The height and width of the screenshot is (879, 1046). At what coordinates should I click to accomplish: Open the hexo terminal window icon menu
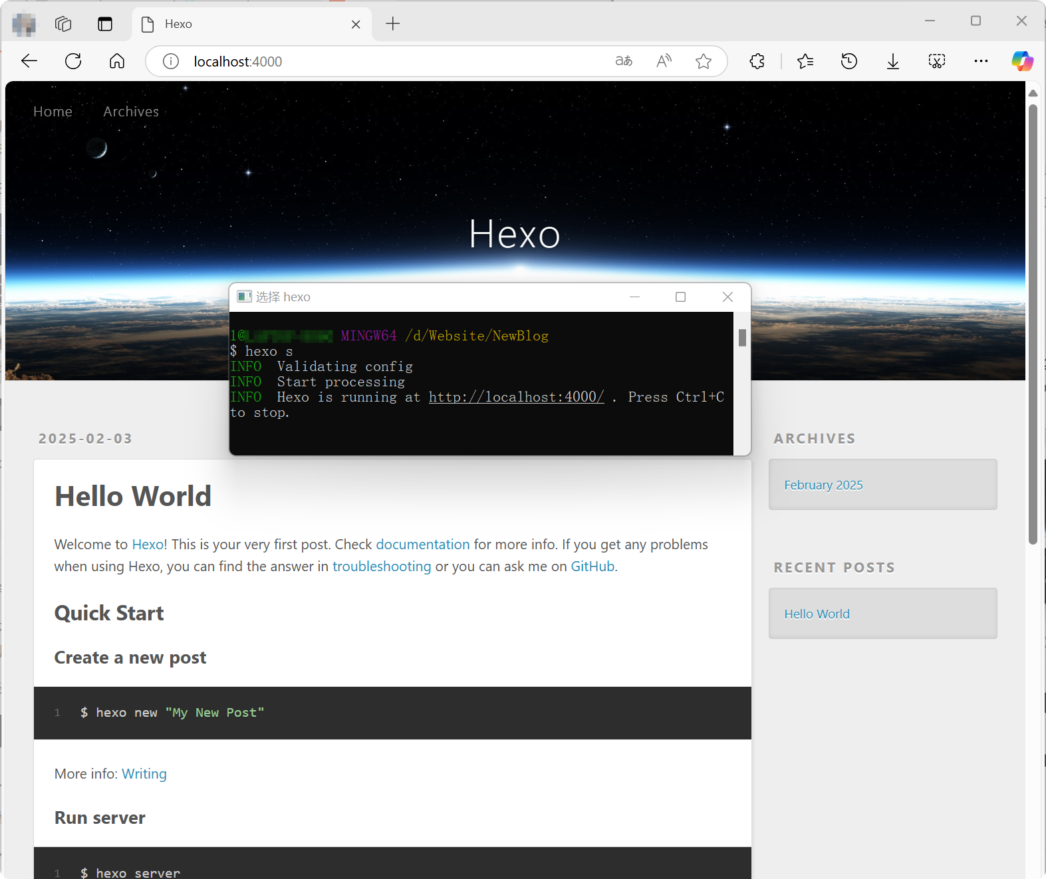(x=244, y=297)
